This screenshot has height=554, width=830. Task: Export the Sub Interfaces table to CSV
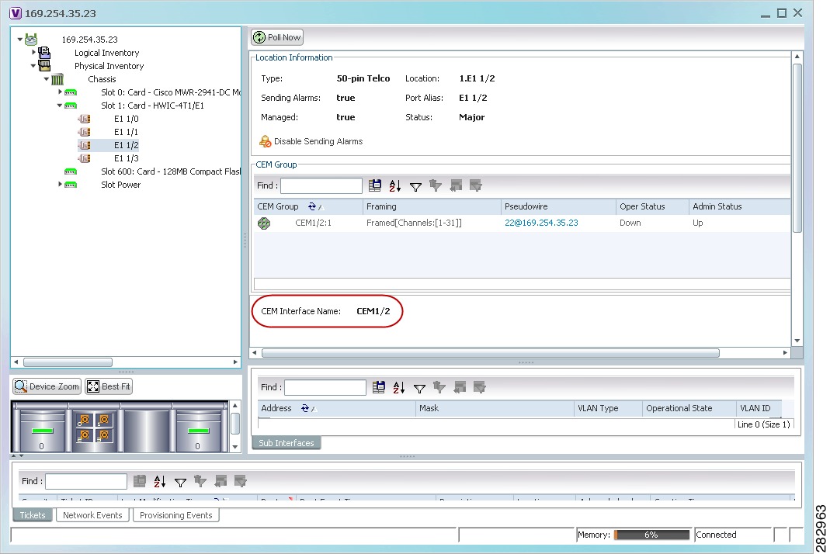click(x=378, y=387)
